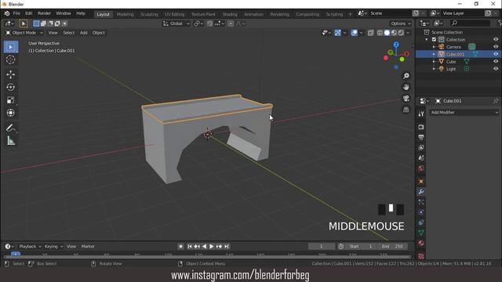Switch to the Sculpting workspace tab
The height and width of the screenshot is (282, 502).
(149, 14)
